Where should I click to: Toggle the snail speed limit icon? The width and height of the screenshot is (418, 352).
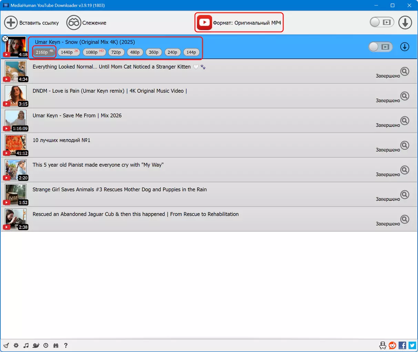click(x=36, y=345)
